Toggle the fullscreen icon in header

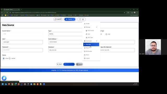coord(80,19)
